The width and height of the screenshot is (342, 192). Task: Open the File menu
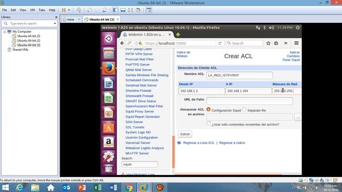(4, 10)
